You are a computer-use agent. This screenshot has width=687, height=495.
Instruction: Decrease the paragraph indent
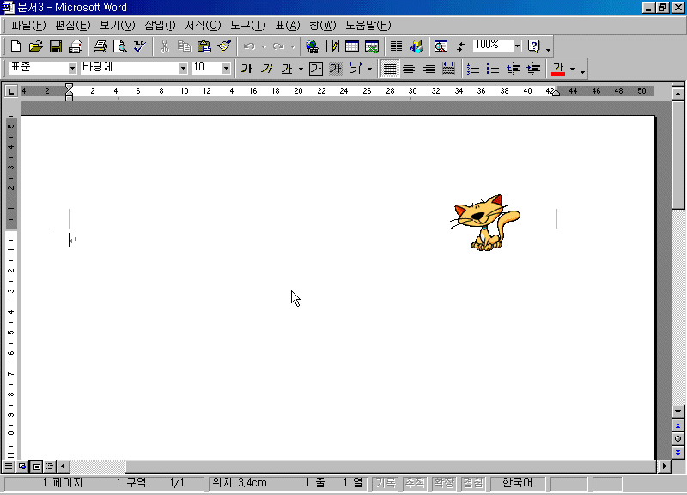click(x=513, y=69)
